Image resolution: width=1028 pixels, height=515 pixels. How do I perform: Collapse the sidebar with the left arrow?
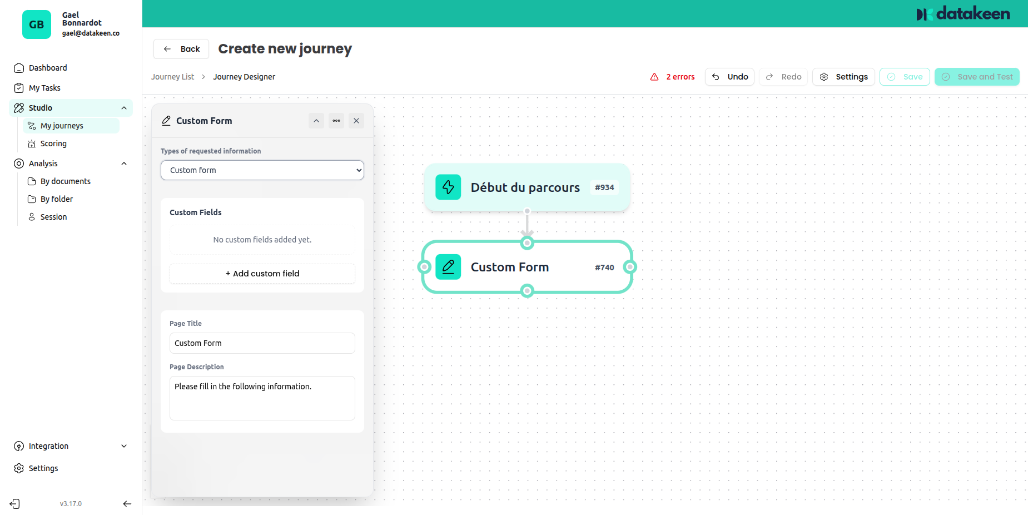click(127, 504)
